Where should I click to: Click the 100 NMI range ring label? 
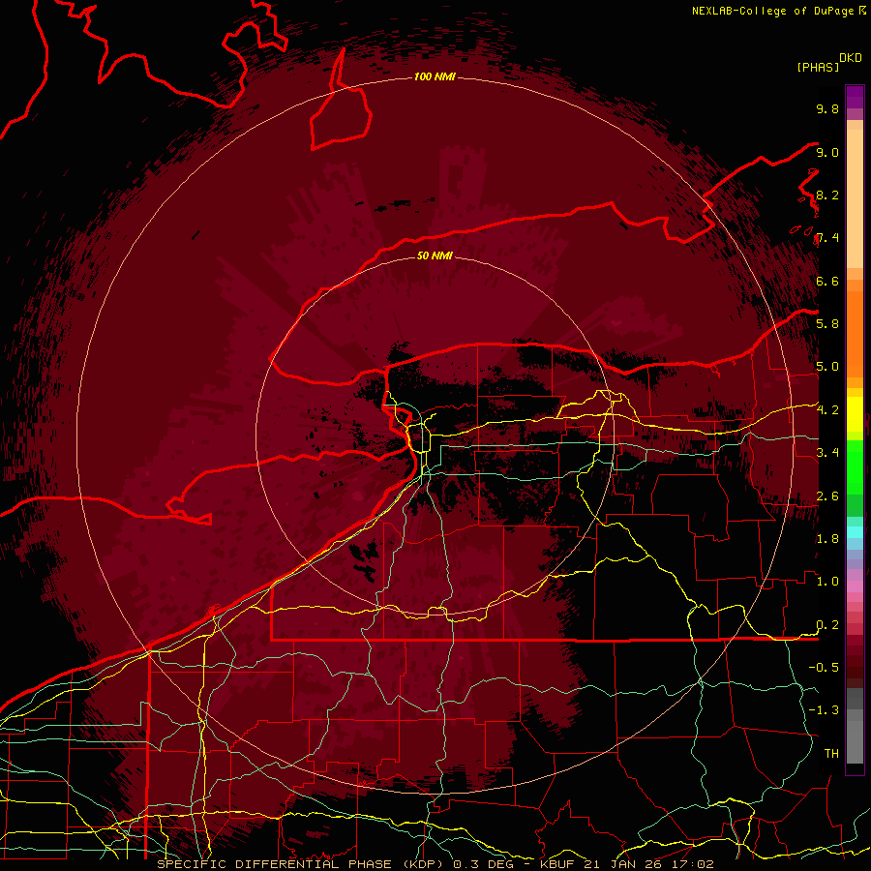tap(435, 76)
